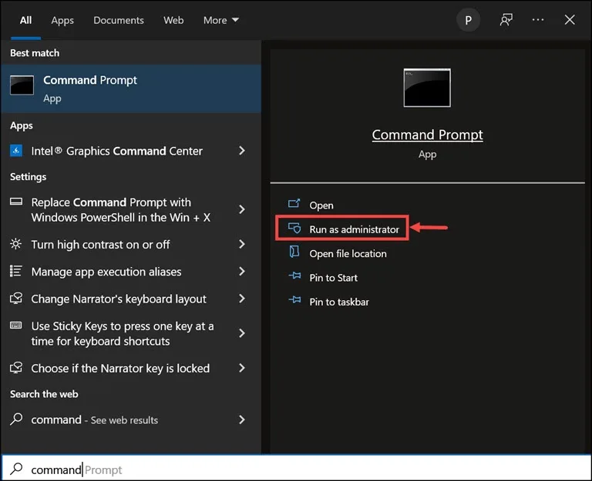Select the All search tab
The height and width of the screenshot is (481, 592).
pyautogui.click(x=25, y=20)
